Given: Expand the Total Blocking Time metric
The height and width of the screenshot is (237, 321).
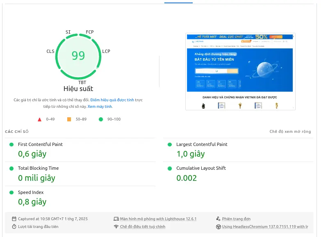Looking at the screenshot, I should point(38,168).
